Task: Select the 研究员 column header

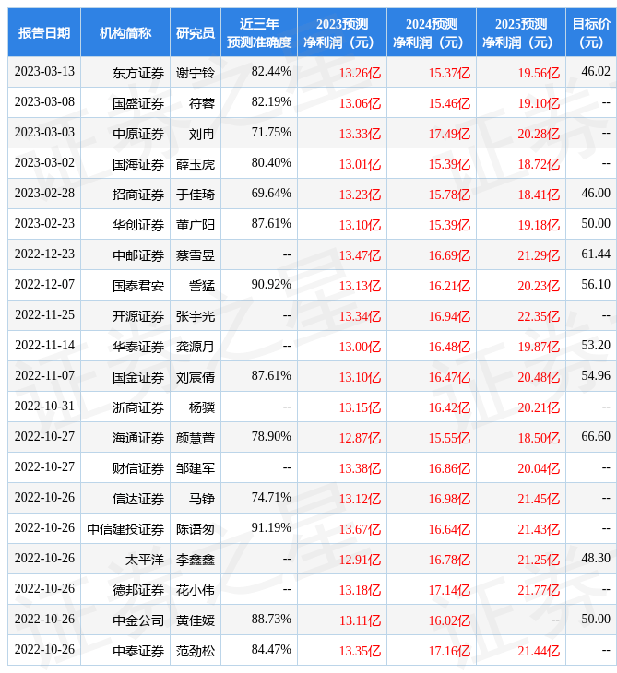Action: tap(195, 32)
